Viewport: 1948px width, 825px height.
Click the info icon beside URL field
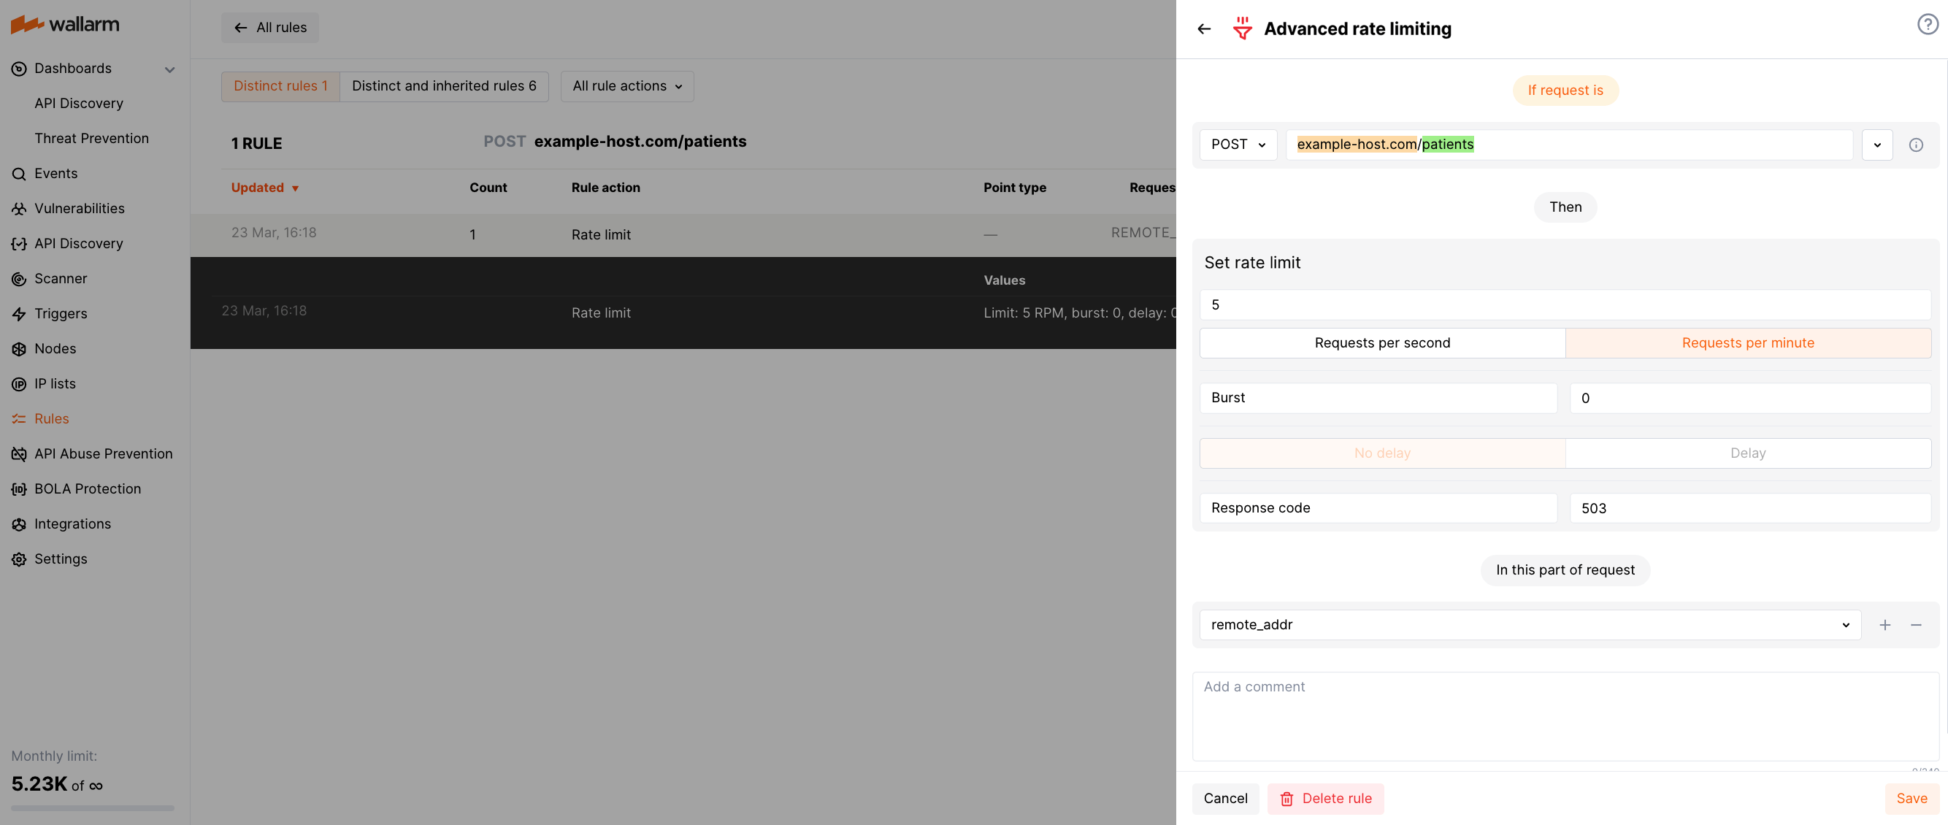1915,145
